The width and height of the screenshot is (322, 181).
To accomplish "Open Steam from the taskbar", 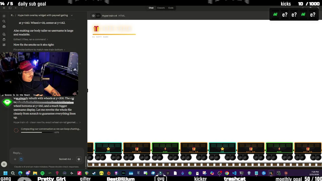I will click(94, 173).
